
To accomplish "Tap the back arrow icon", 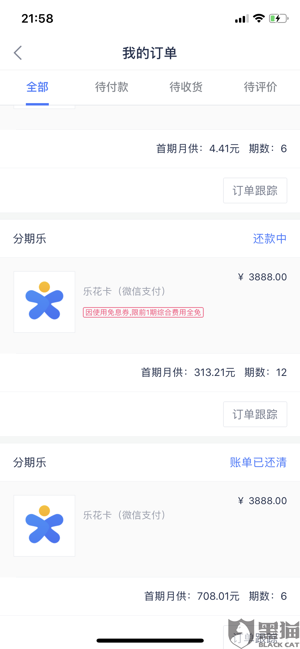I will pos(18,53).
